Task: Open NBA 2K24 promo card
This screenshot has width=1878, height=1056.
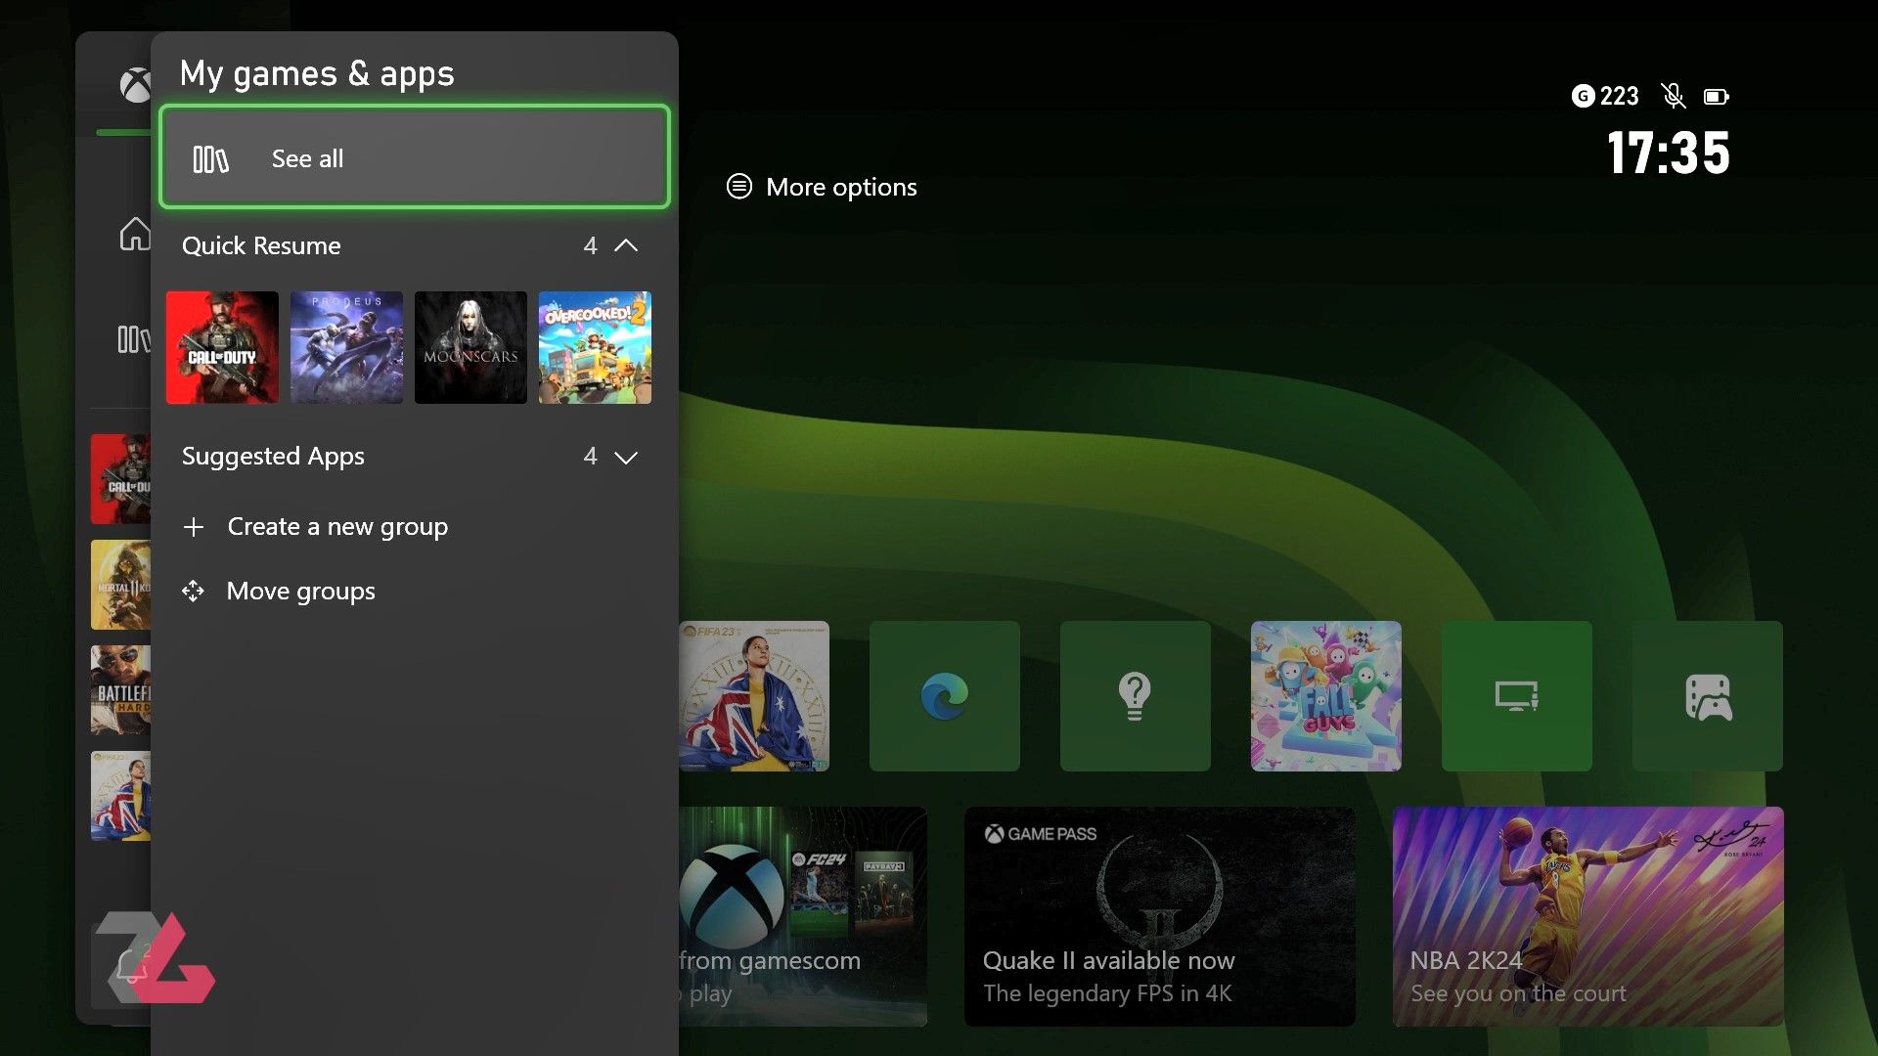Action: 1588,916
